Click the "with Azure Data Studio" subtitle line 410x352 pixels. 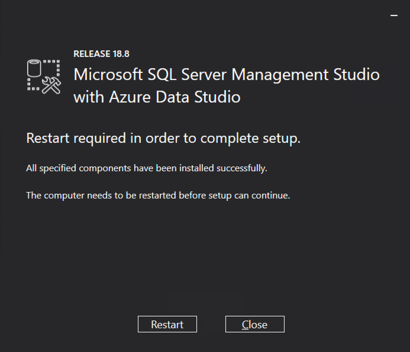157,97
